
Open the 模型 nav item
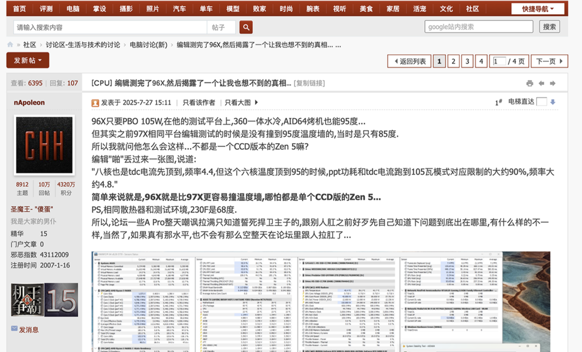[x=233, y=9]
